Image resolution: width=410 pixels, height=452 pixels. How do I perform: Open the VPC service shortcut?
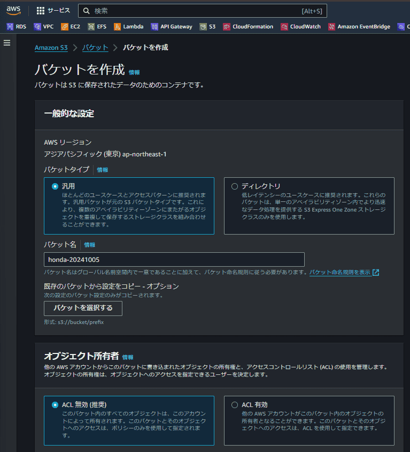click(x=44, y=27)
